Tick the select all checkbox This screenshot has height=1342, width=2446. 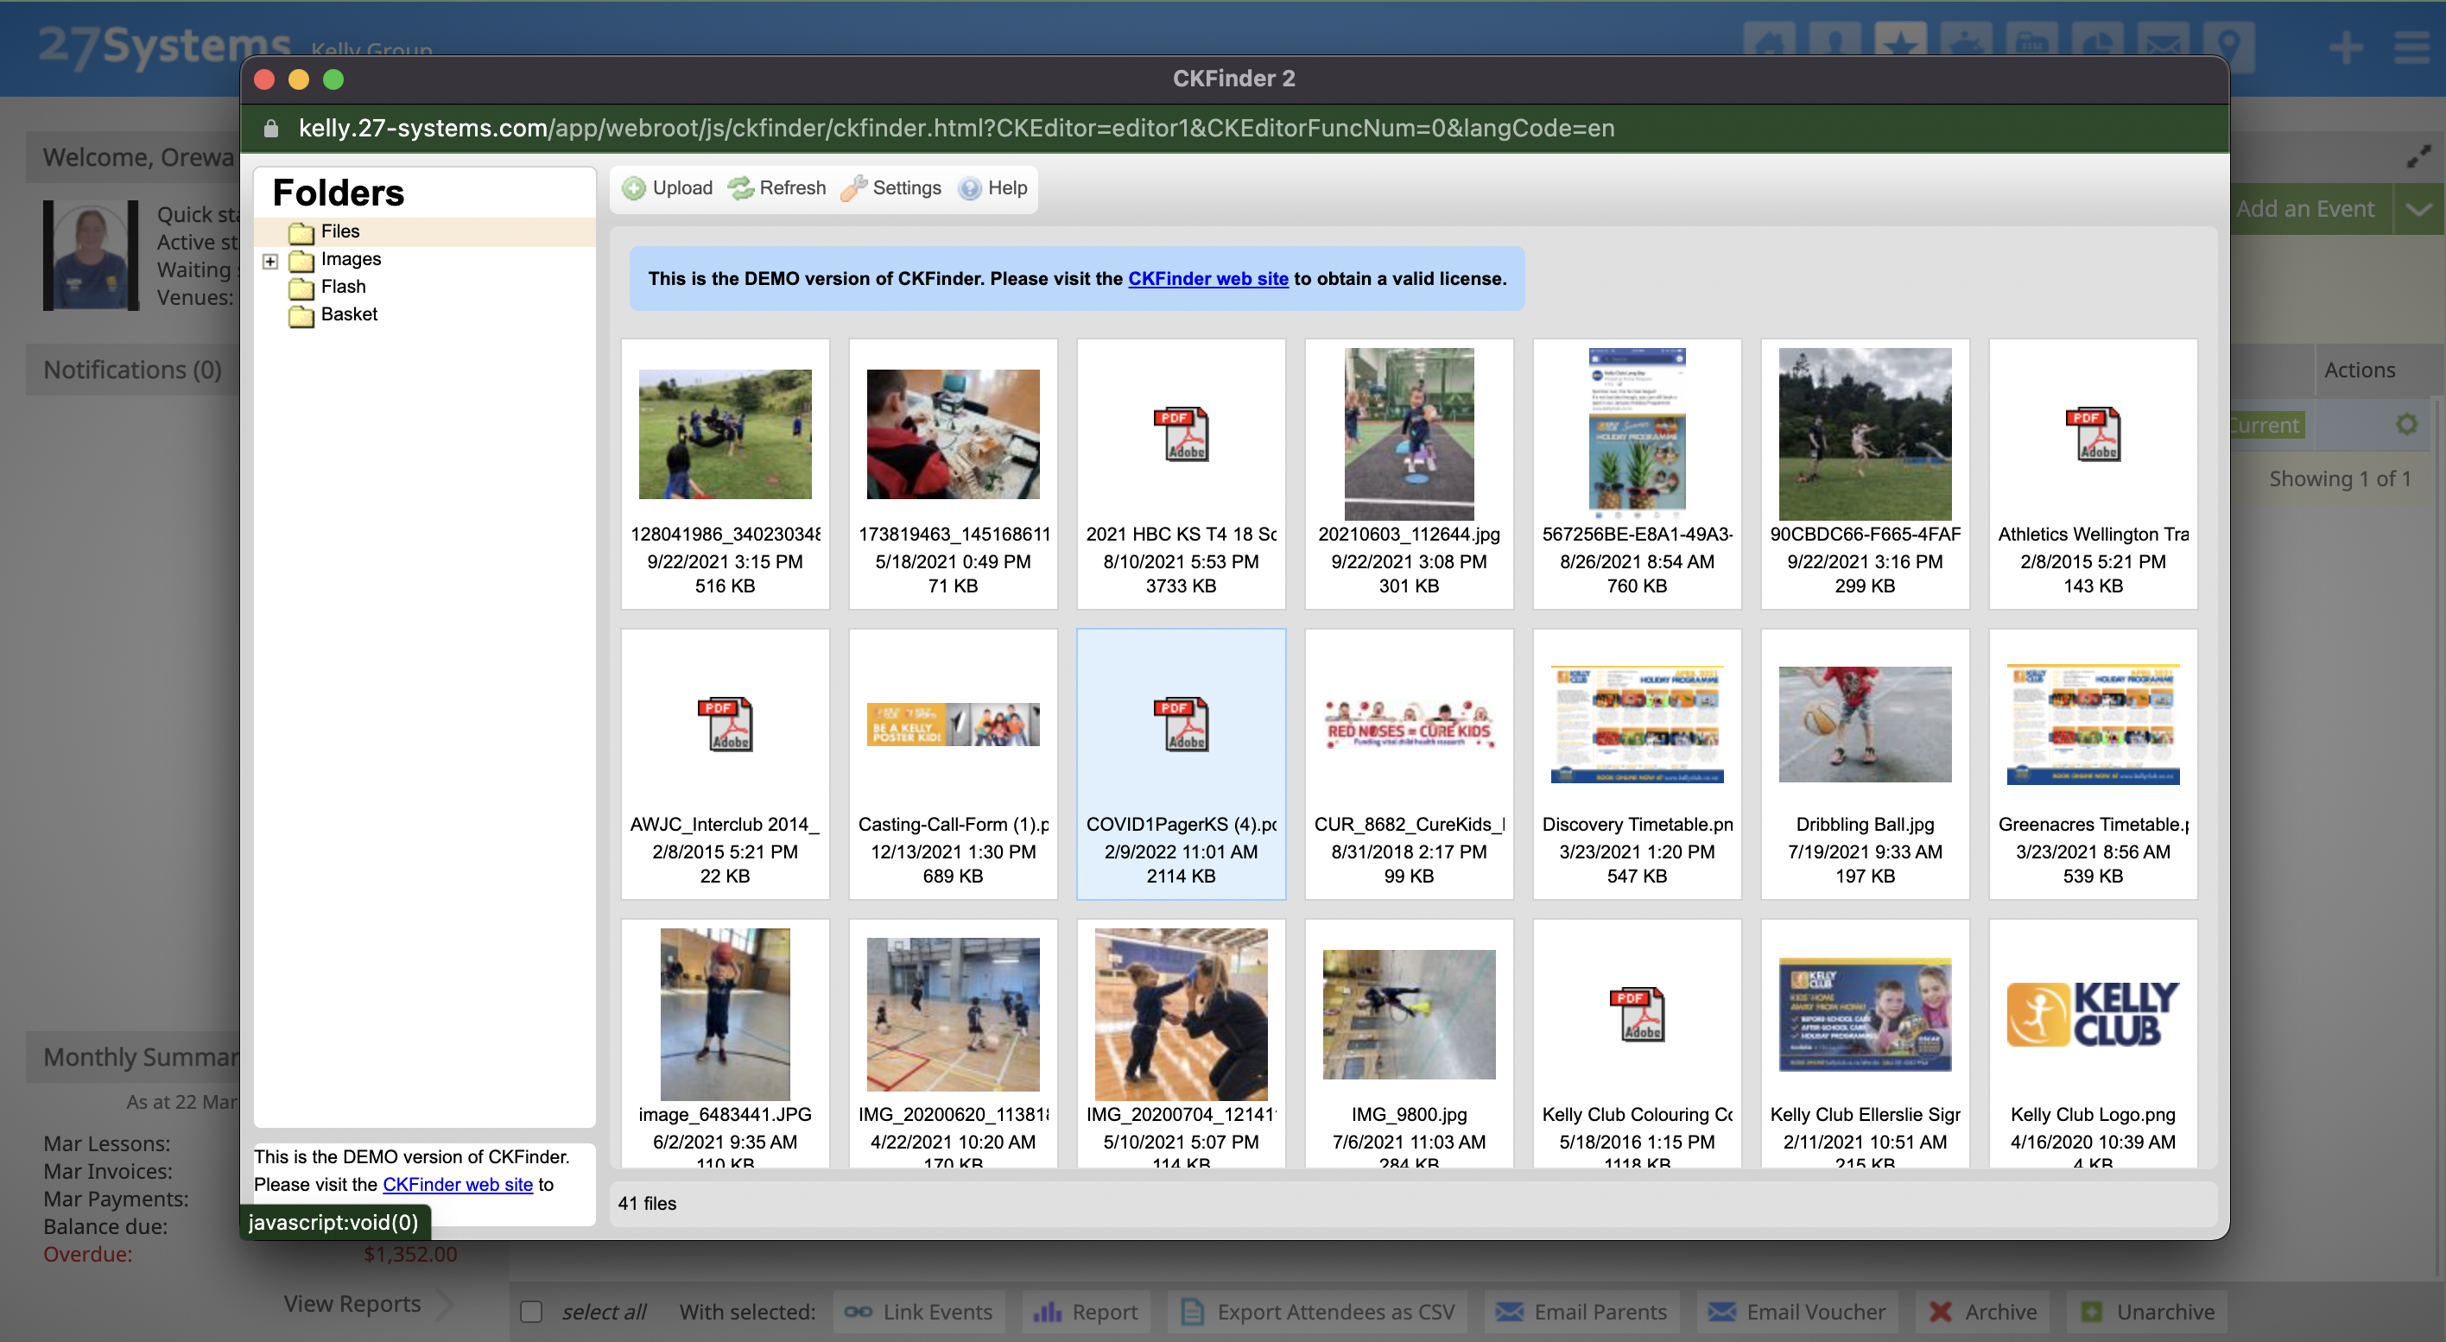click(x=532, y=1312)
